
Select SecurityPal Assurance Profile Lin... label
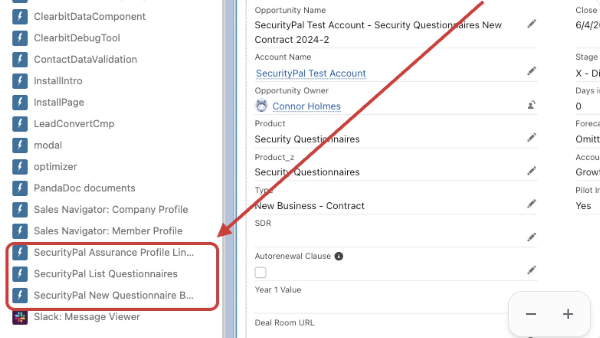pyautogui.click(x=114, y=253)
